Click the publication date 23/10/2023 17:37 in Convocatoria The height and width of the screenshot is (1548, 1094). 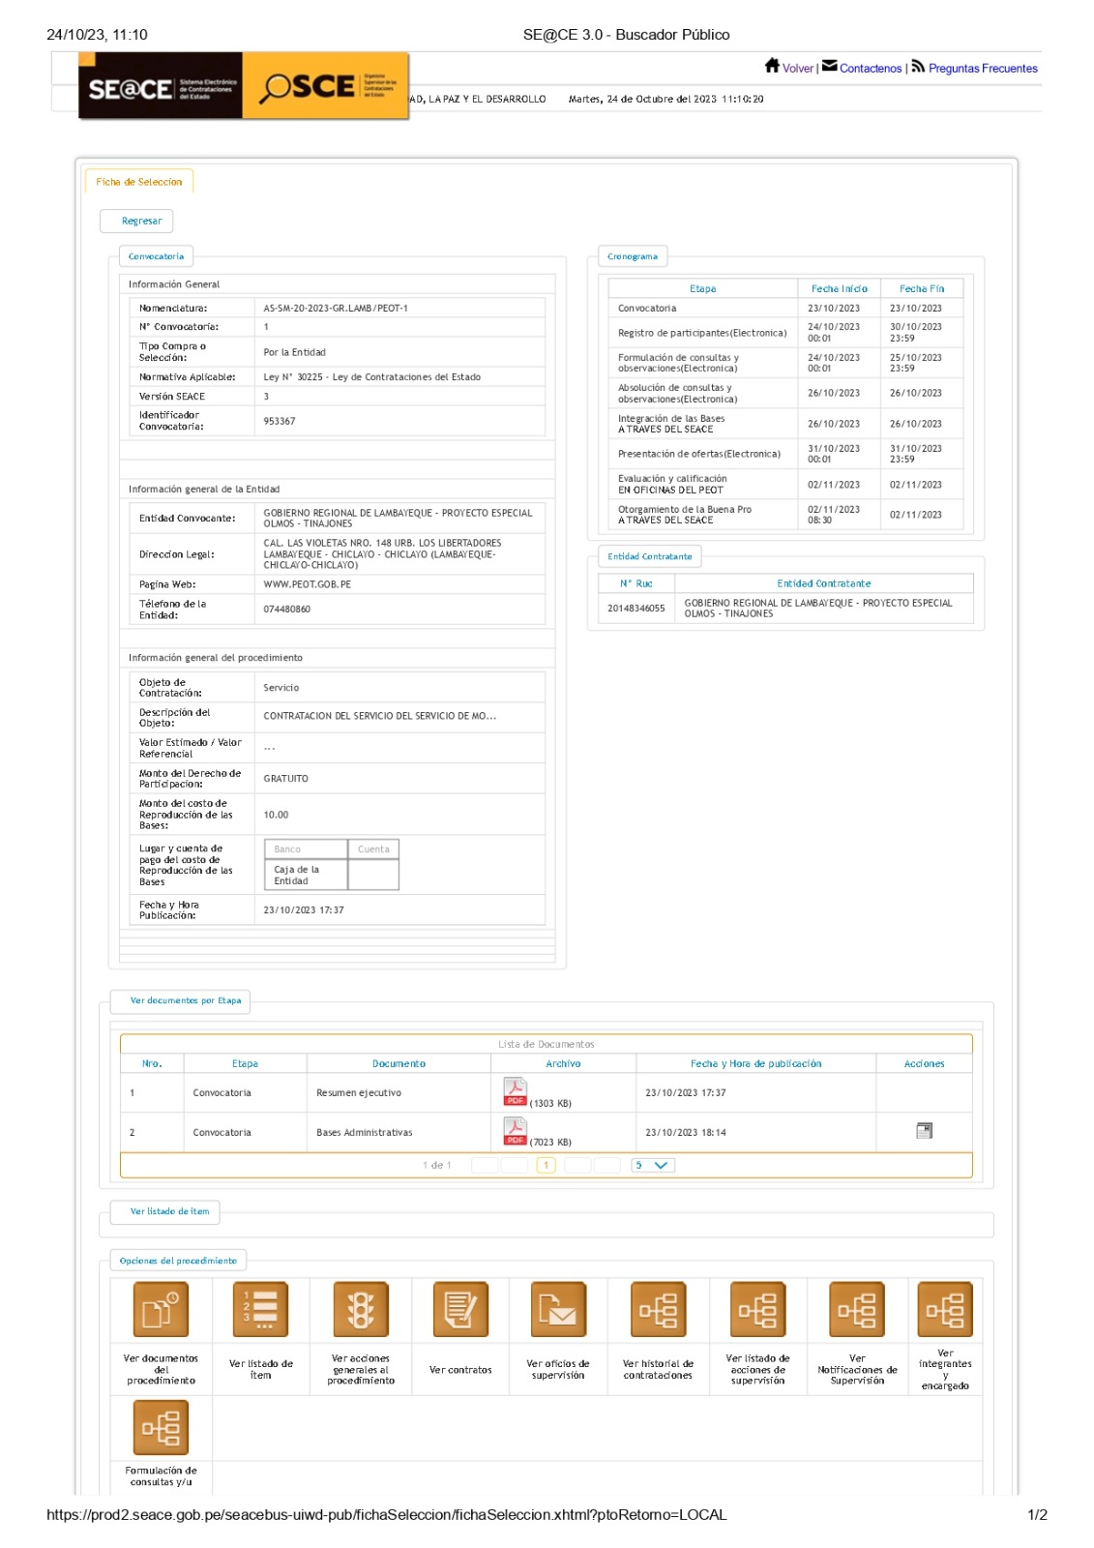[304, 910]
